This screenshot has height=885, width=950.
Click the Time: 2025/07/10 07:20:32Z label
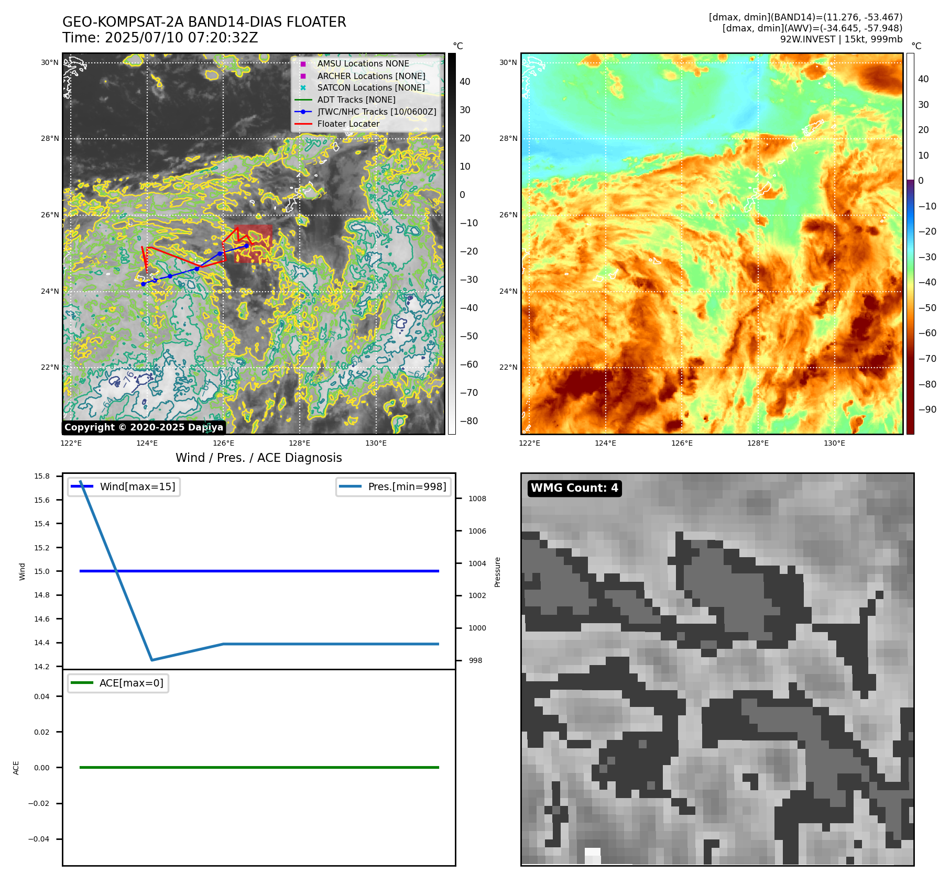160,38
